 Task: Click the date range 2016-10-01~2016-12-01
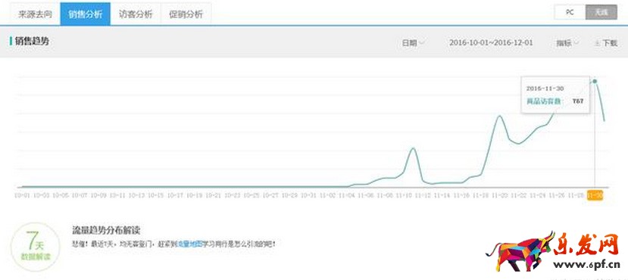(491, 42)
